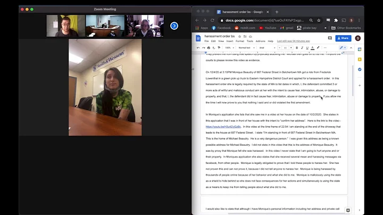Open the zoom level dropdown at 100%
The width and height of the screenshot is (383, 215).
click(x=230, y=48)
